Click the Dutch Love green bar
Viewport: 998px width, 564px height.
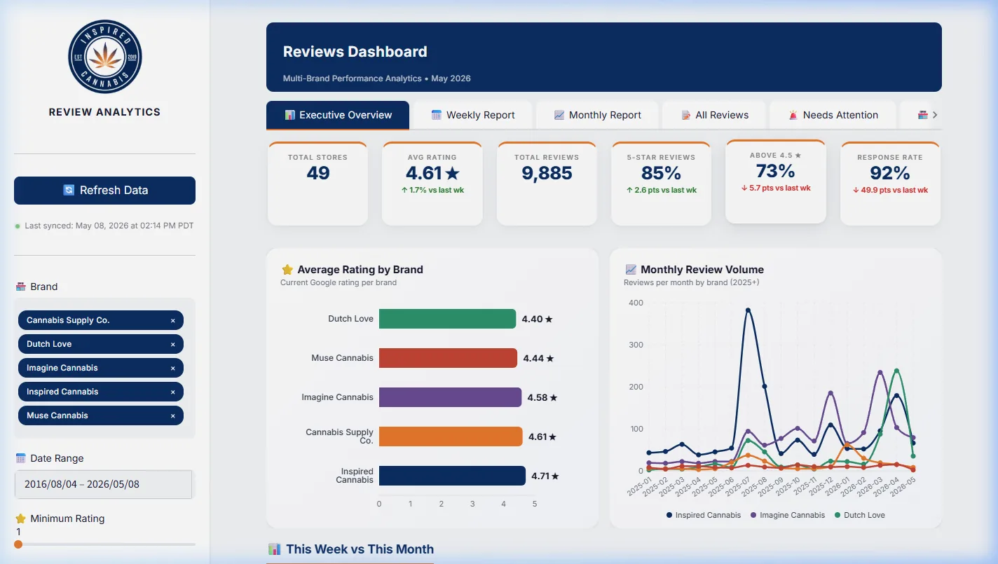pyautogui.click(x=447, y=319)
